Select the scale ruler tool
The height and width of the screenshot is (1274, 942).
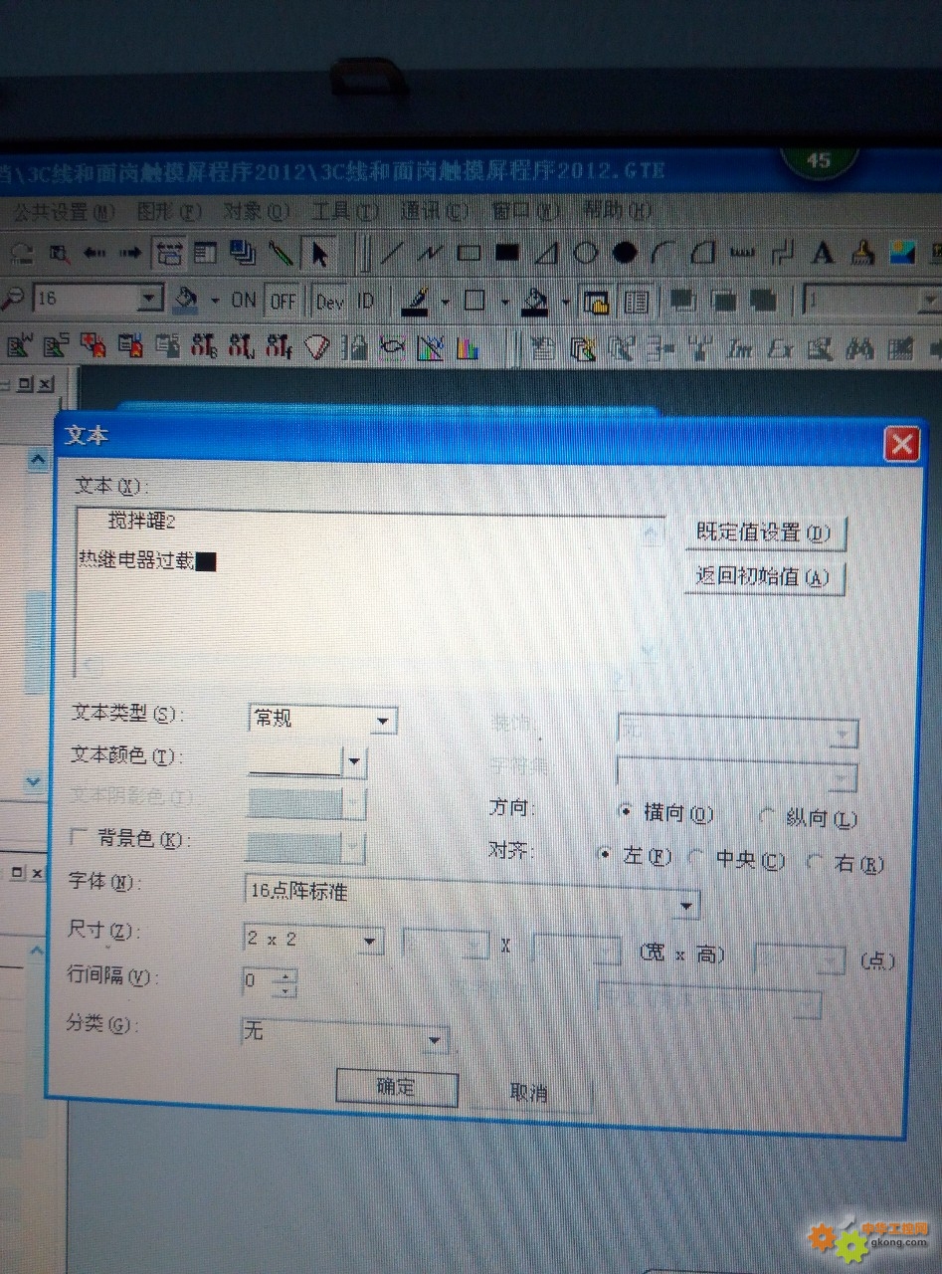(x=742, y=254)
